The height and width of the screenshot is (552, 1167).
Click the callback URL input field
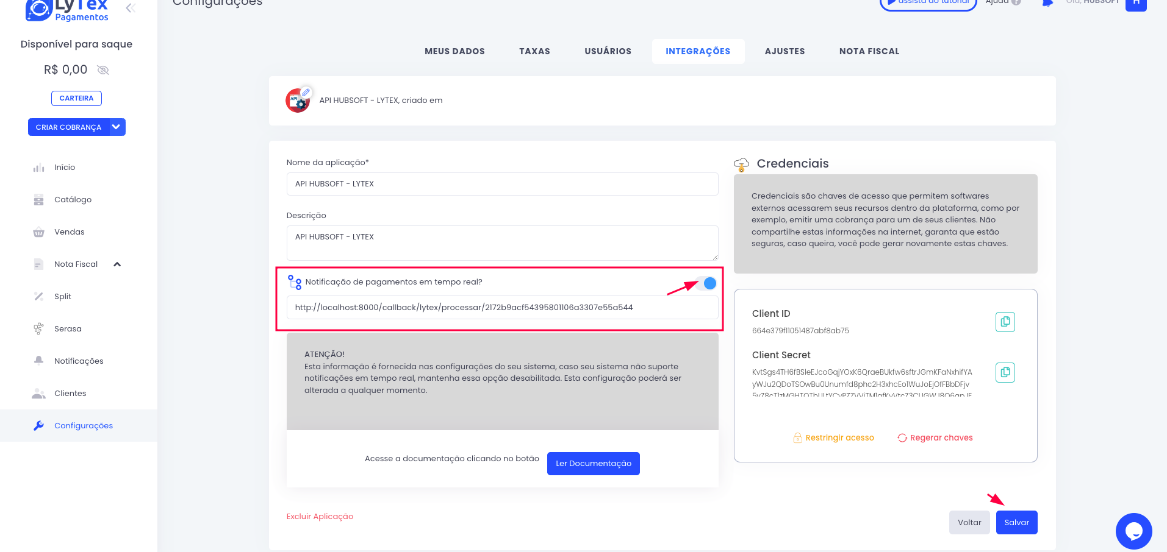click(x=502, y=308)
